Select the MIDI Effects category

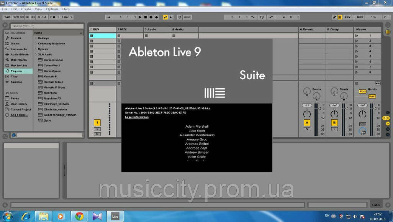(x=18, y=60)
